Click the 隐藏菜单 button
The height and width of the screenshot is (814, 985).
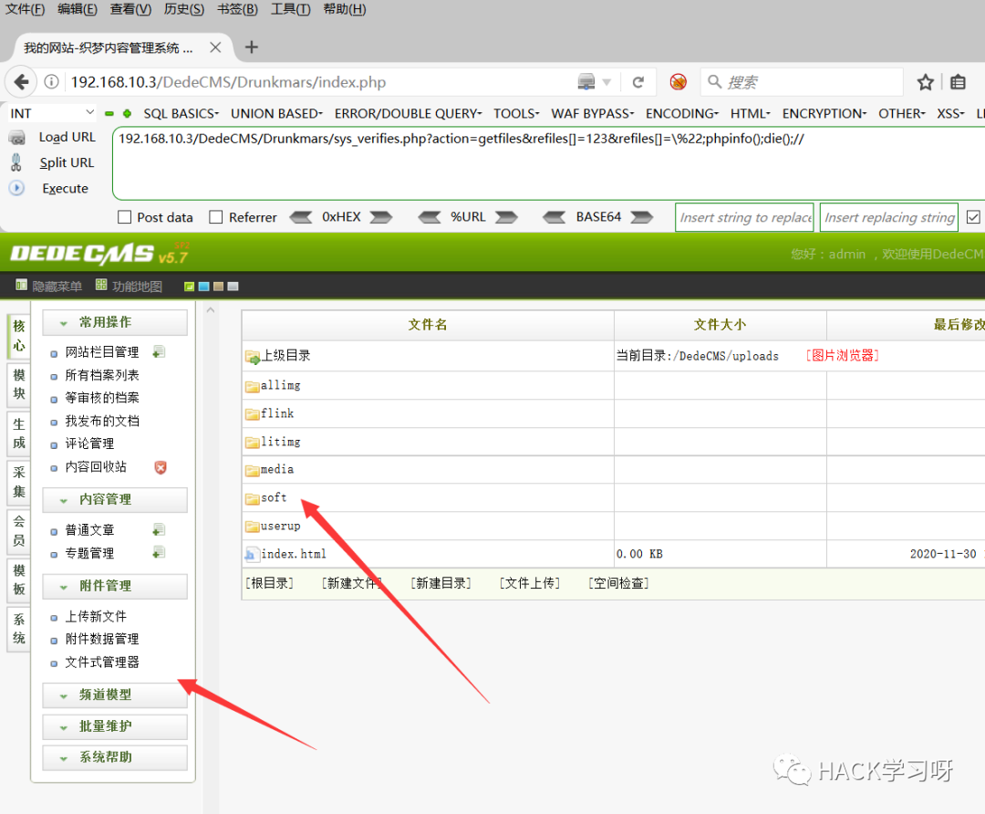[49, 286]
